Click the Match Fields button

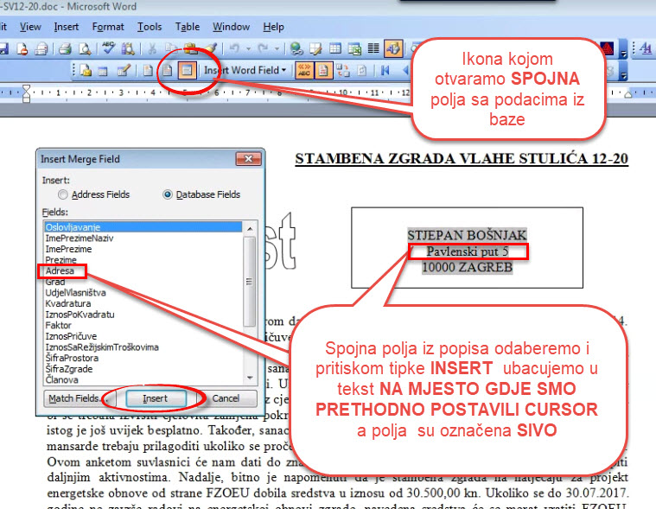click(74, 398)
